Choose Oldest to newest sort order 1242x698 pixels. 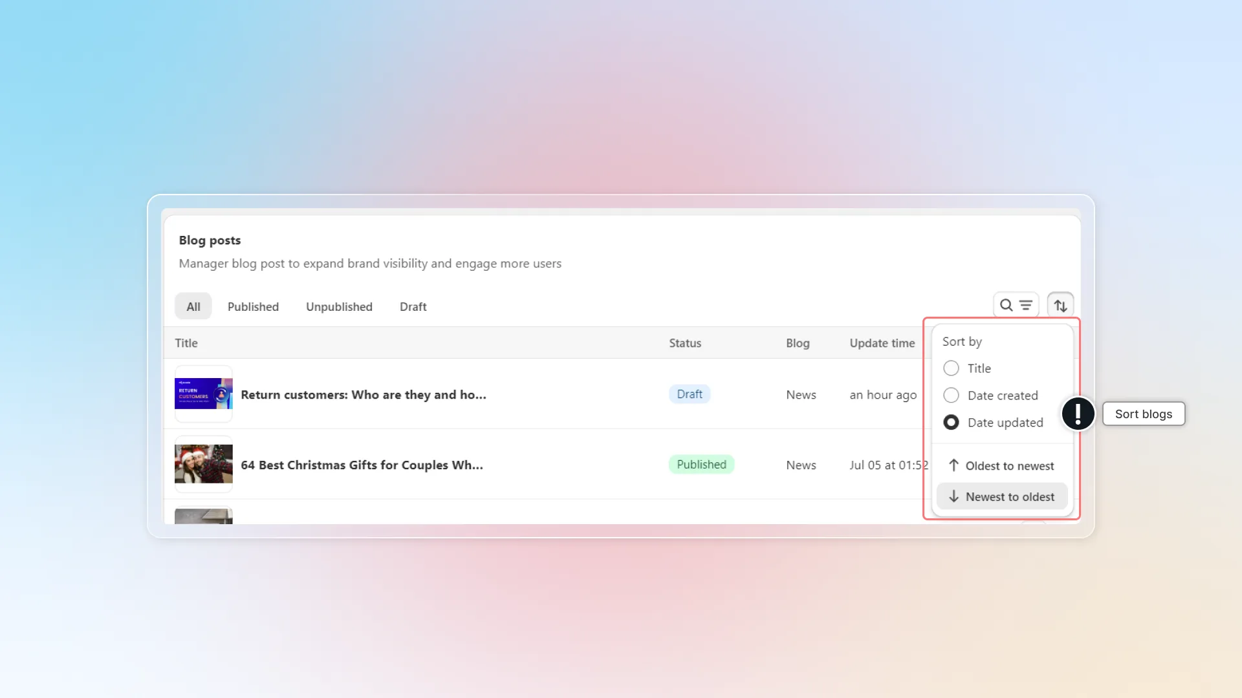[x=1001, y=465]
